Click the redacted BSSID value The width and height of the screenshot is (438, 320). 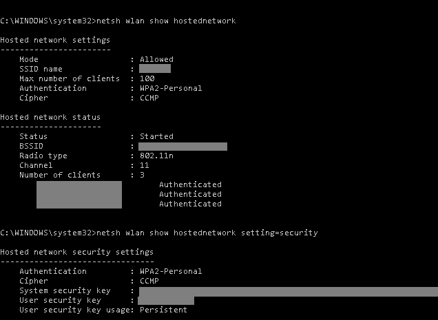182,146
